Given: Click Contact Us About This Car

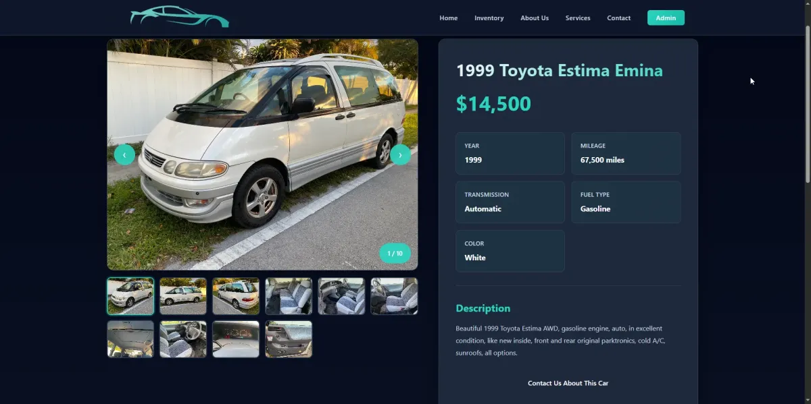Looking at the screenshot, I should (x=568, y=383).
